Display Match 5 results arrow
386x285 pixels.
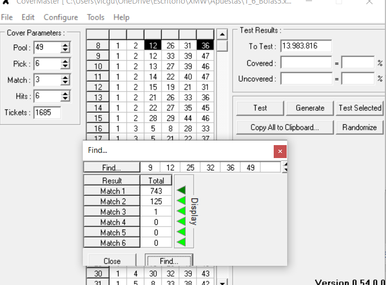182,232
